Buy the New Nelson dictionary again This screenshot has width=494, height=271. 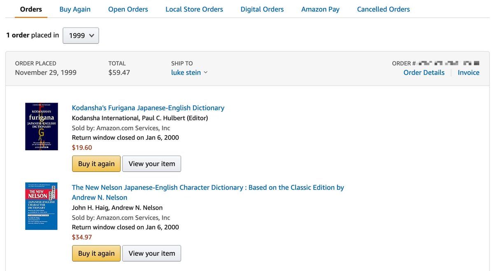(x=96, y=253)
